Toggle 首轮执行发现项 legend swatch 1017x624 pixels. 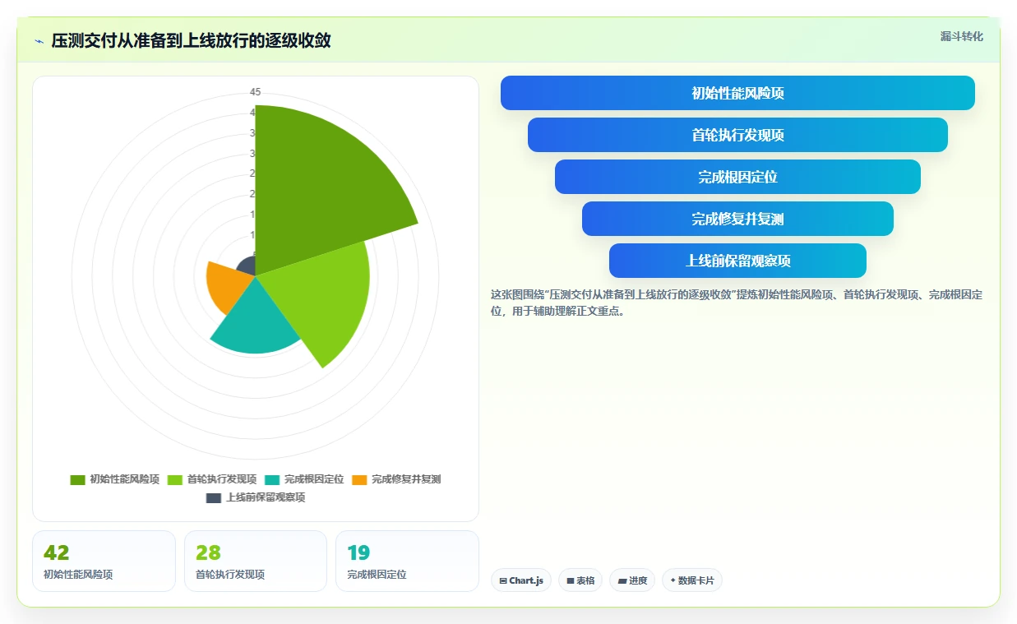pos(175,479)
